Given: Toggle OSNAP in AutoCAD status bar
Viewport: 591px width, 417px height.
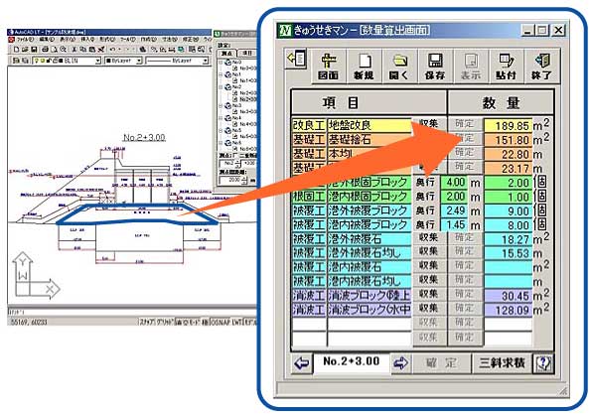Looking at the screenshot, I should (x=220, y=323).
